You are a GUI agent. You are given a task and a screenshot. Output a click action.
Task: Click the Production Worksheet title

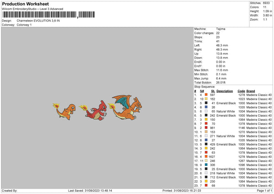[25, 4]
